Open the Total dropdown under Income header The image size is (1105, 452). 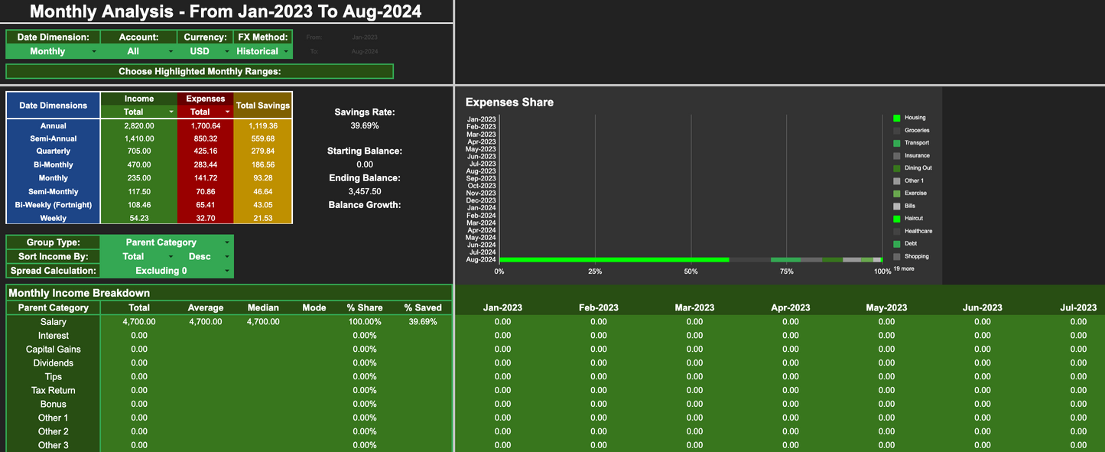(x=139, y=112)
